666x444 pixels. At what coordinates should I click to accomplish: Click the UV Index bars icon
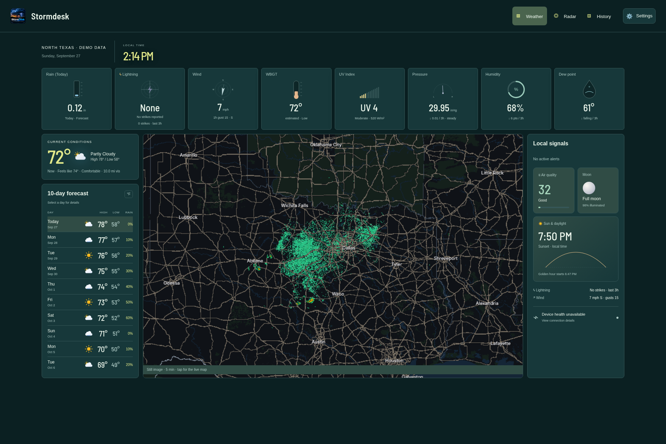[x=369, y=93]
